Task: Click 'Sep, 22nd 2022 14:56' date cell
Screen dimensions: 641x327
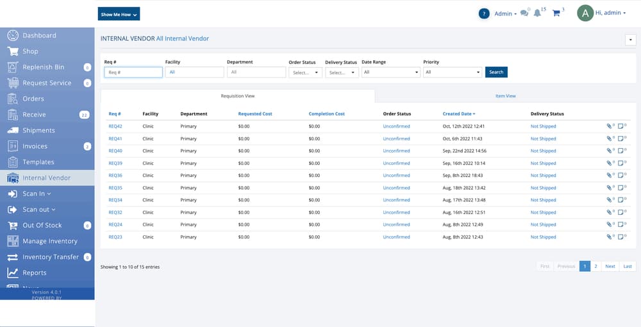Action: click(x=464, y=151)
